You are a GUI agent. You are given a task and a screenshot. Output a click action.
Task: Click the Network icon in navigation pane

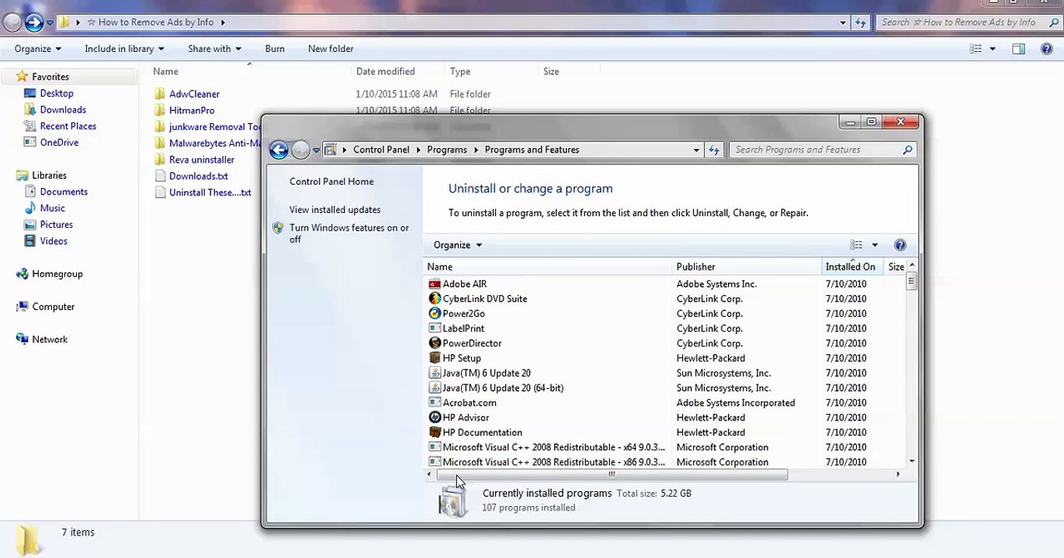[22, 339]
